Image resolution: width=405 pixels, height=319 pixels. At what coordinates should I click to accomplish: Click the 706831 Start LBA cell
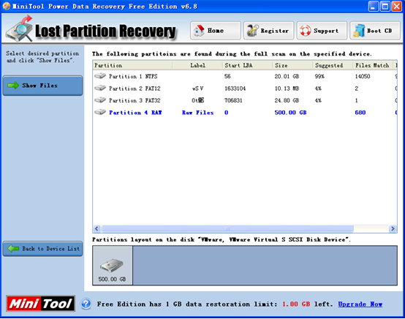[233, 100]
